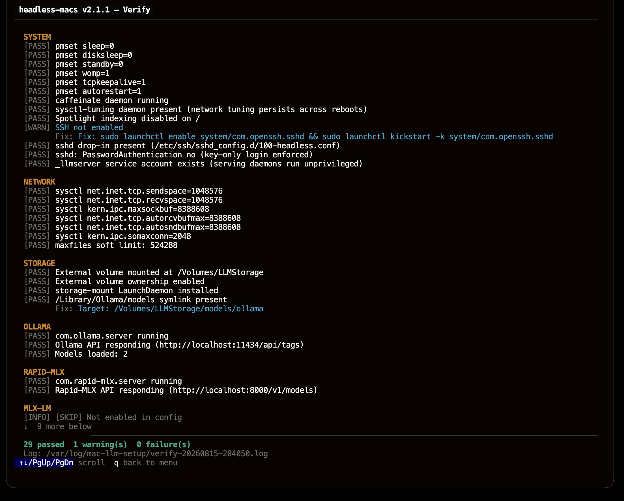The width and height of the screenshot is (624, 501).
Task: Click 'com.ollama.server running' line
Action: [x=112, y=336]
